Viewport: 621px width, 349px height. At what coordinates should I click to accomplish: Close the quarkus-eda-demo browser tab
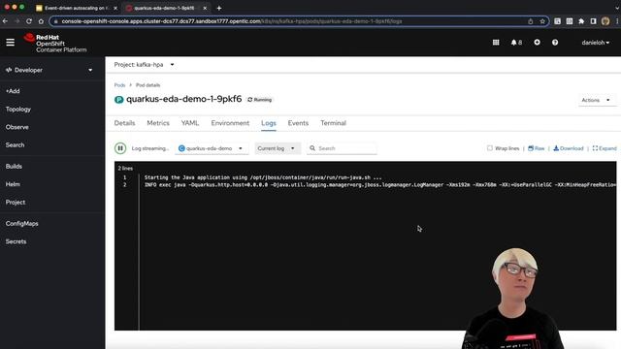(x=205, y=8)
